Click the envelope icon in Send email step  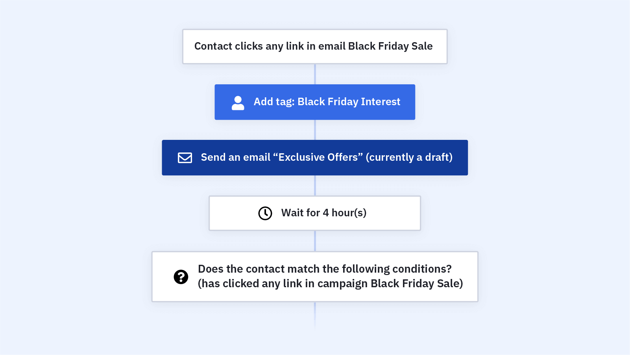coord(185,158)
